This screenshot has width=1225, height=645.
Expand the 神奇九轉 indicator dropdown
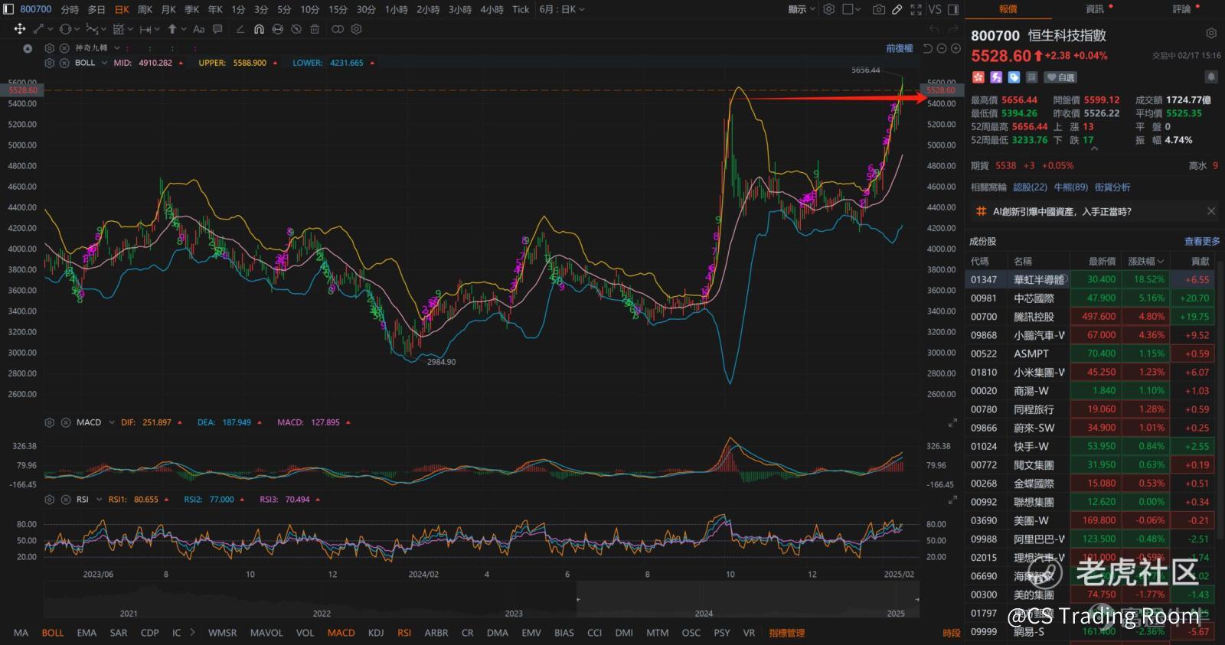117,48
